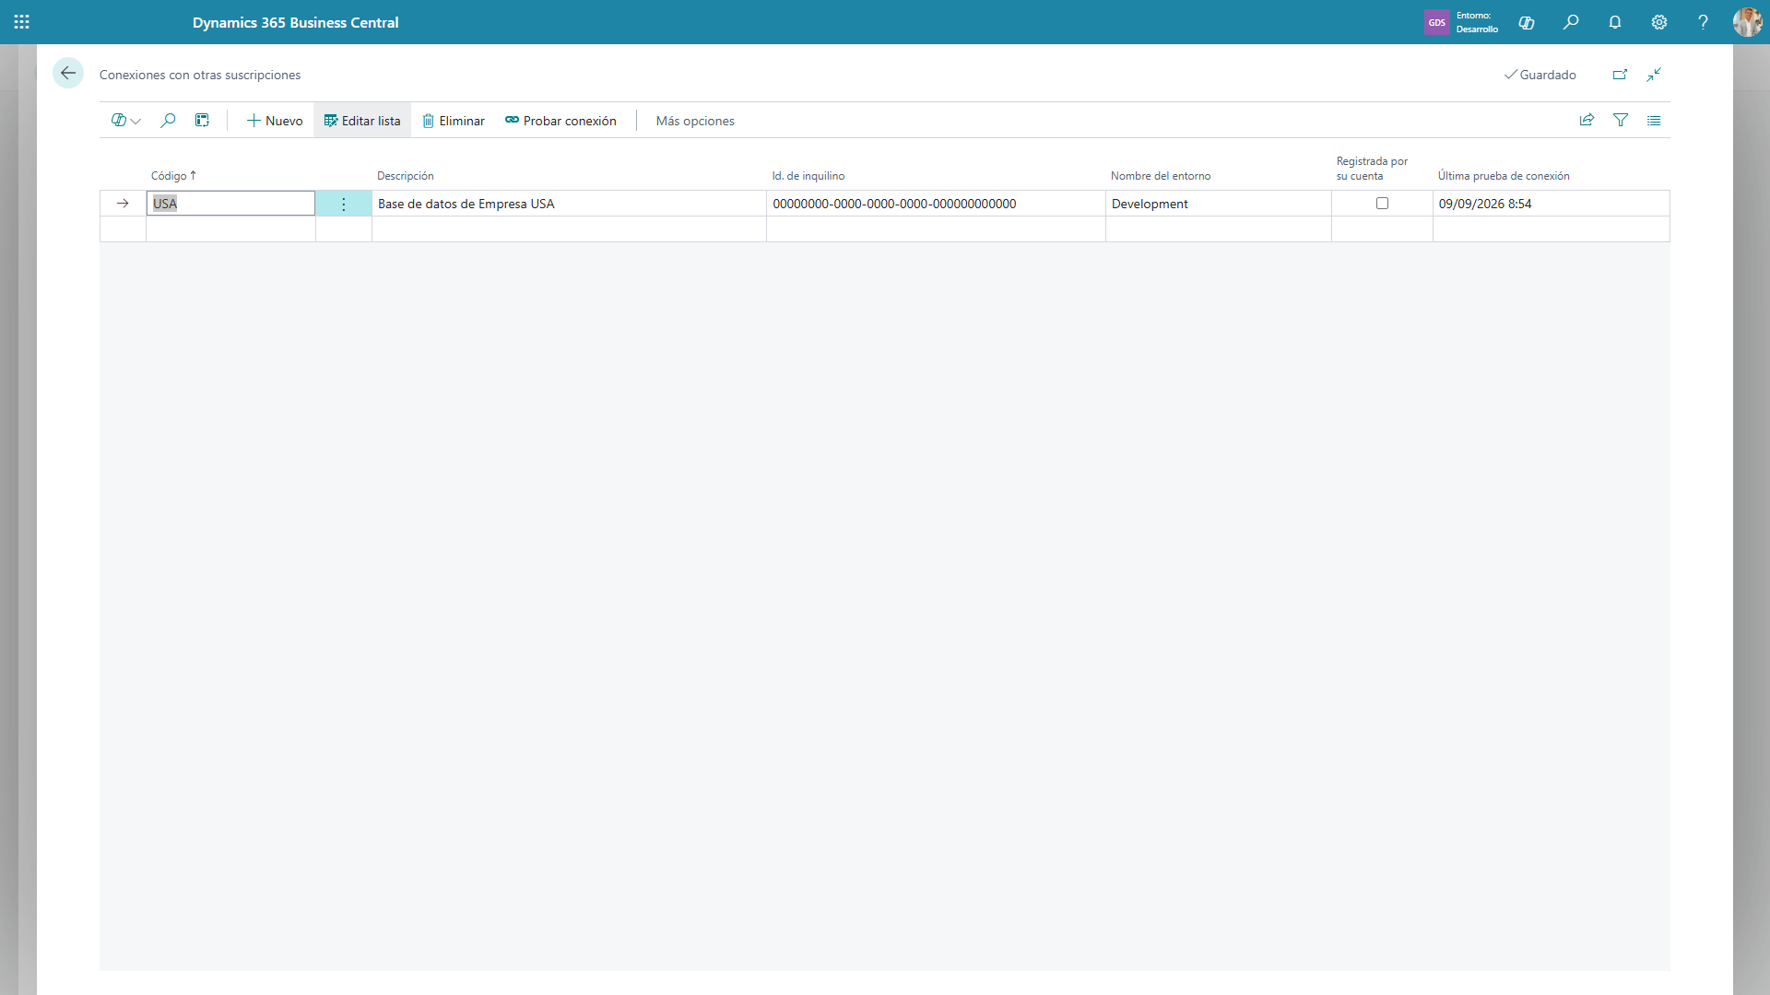Screen dimensions: 1770x995
Task: Select USA row via arrow indicator
Action: point(123,204)
